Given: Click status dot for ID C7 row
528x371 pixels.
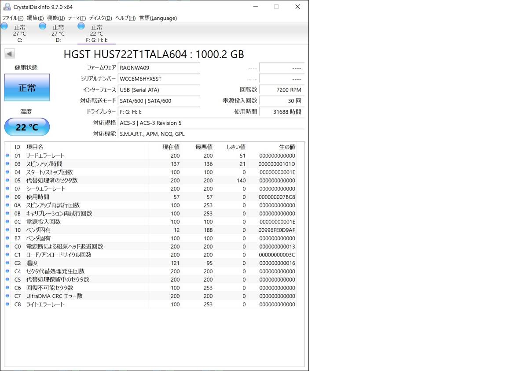Looking at the screenshot, I should tap(7, 296).
